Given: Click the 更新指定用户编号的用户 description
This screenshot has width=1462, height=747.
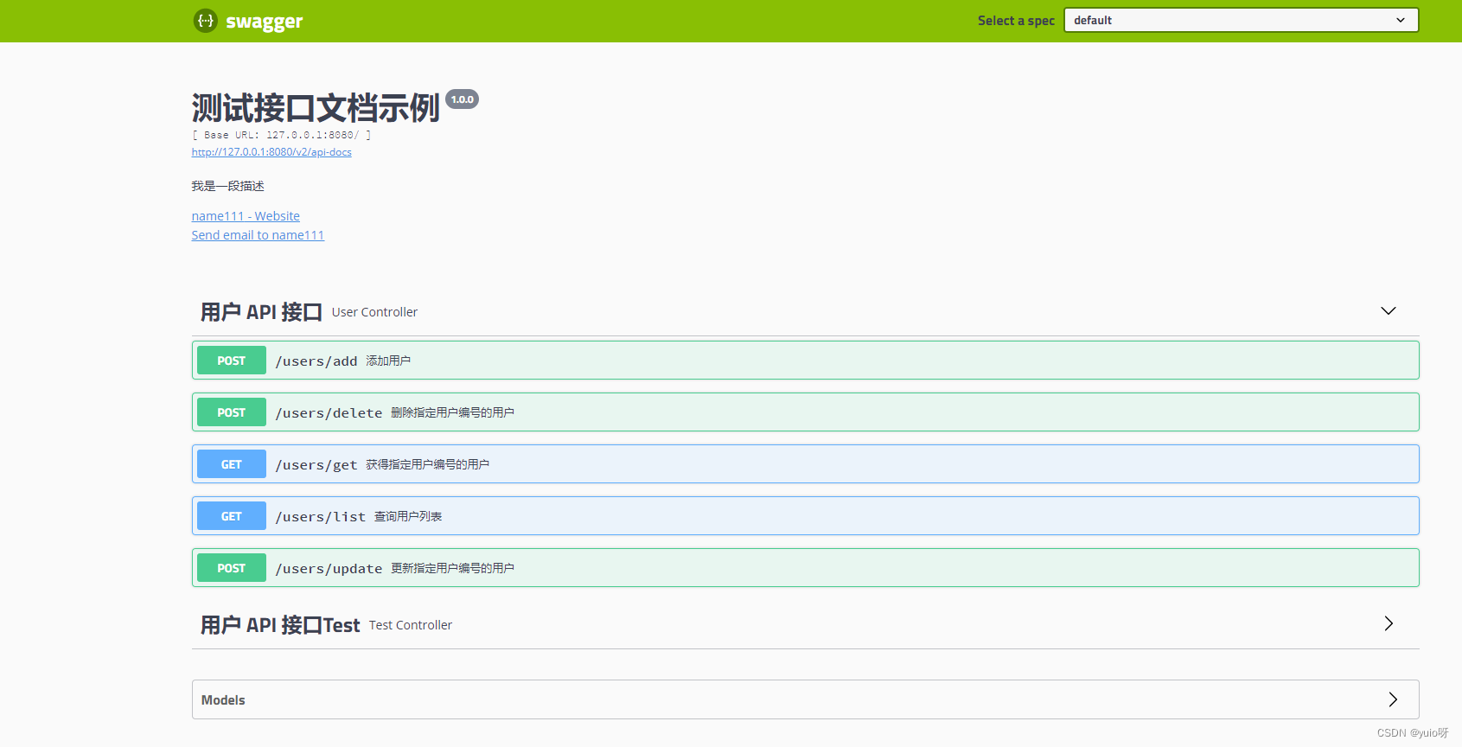Looking at the screenshot, I should 452,568.
